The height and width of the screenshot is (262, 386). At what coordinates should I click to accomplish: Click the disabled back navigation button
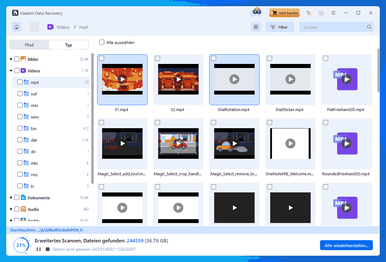tap(34, 27)
